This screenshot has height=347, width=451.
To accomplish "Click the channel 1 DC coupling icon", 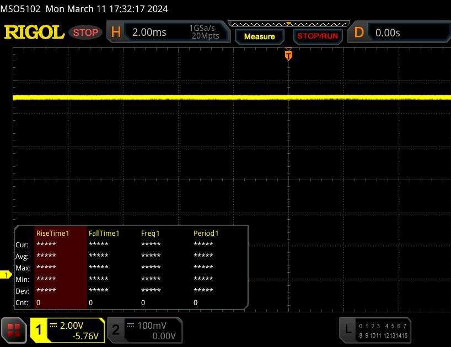I will tap(53, 325).
